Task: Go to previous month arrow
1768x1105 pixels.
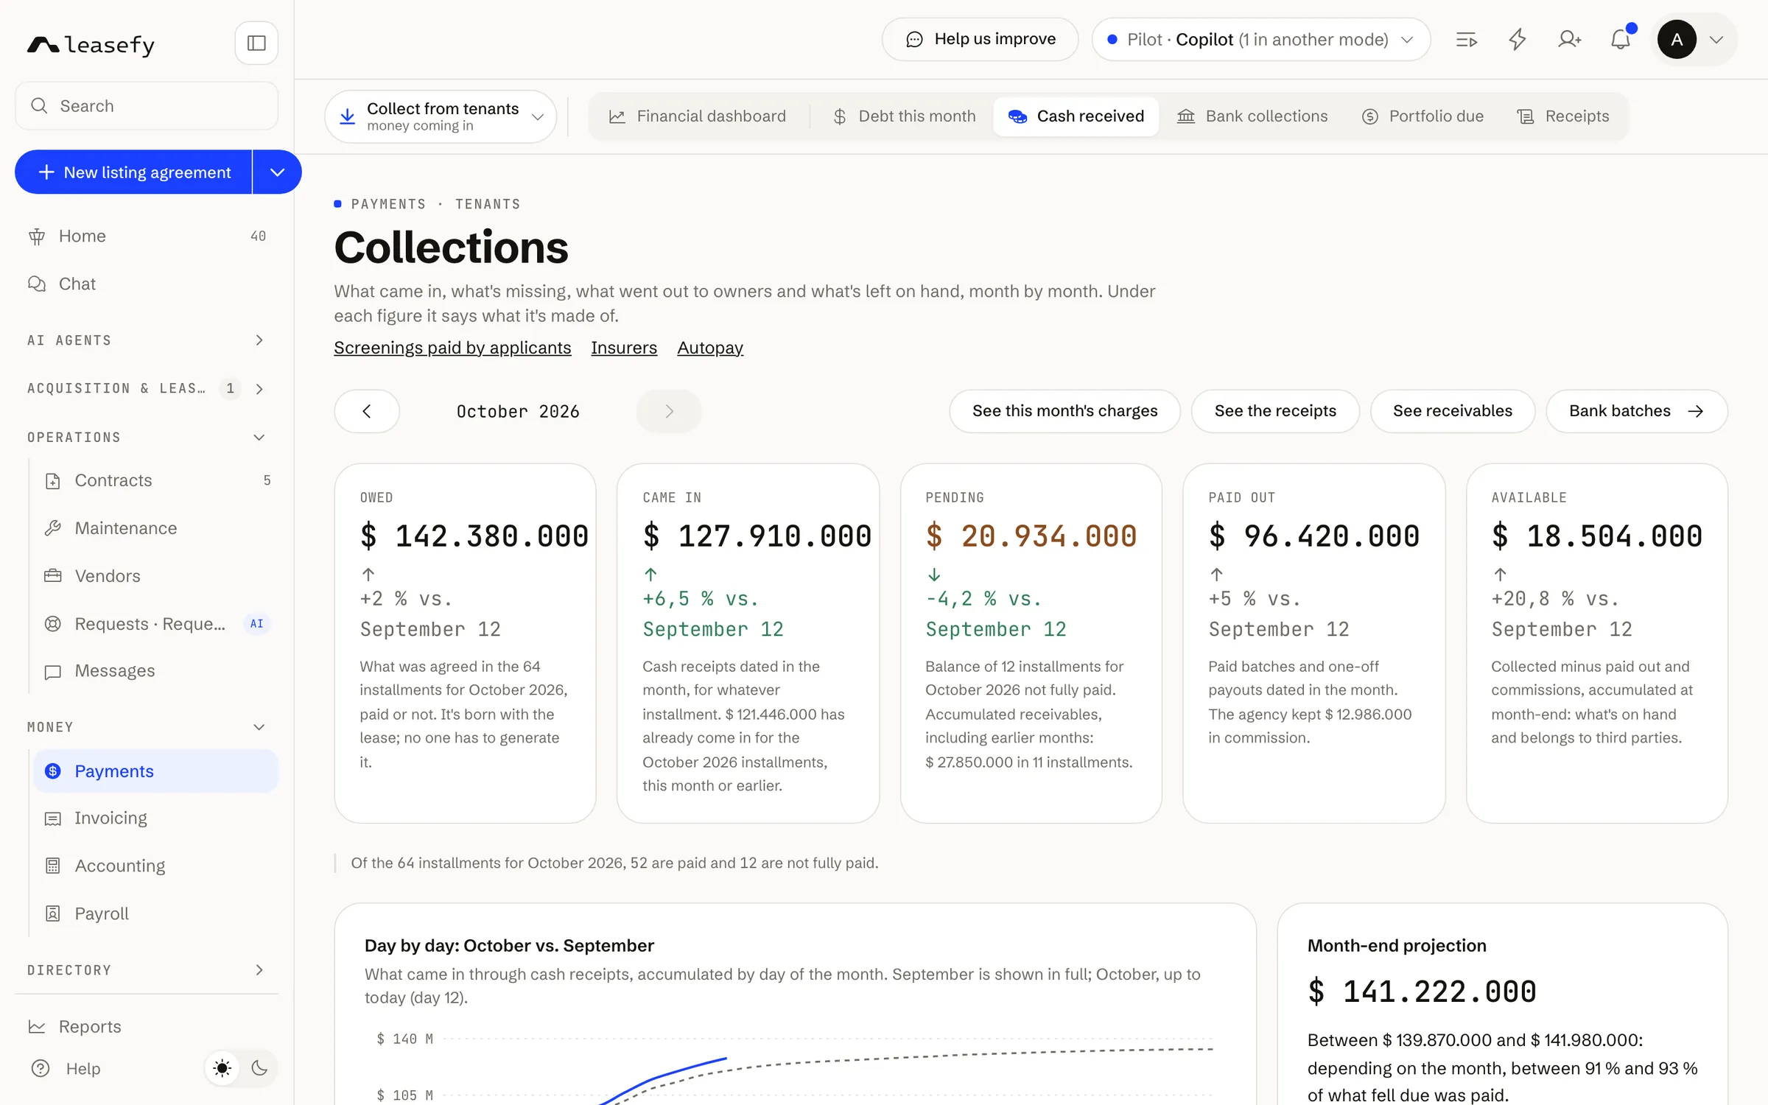Action: [x=367, y=411]
